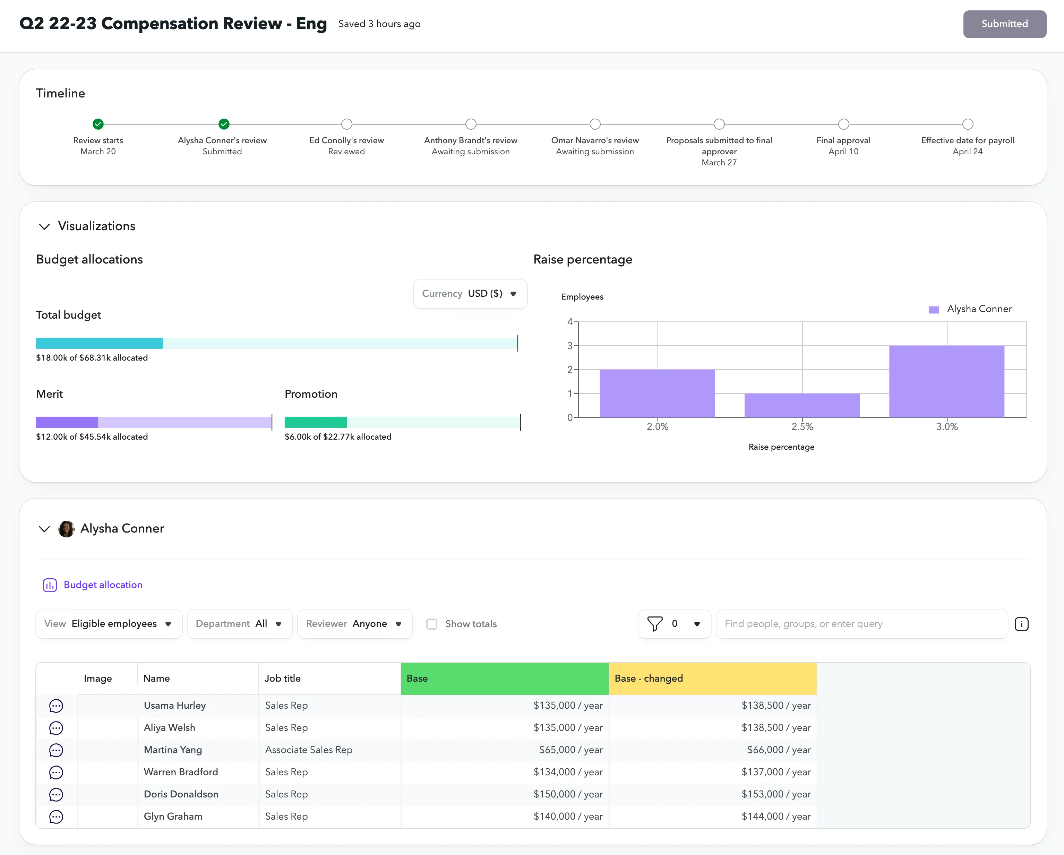This screenshot has height=855, width=1064.
Task: Click the filter funnel icon
Action: (x=654, y=624)
